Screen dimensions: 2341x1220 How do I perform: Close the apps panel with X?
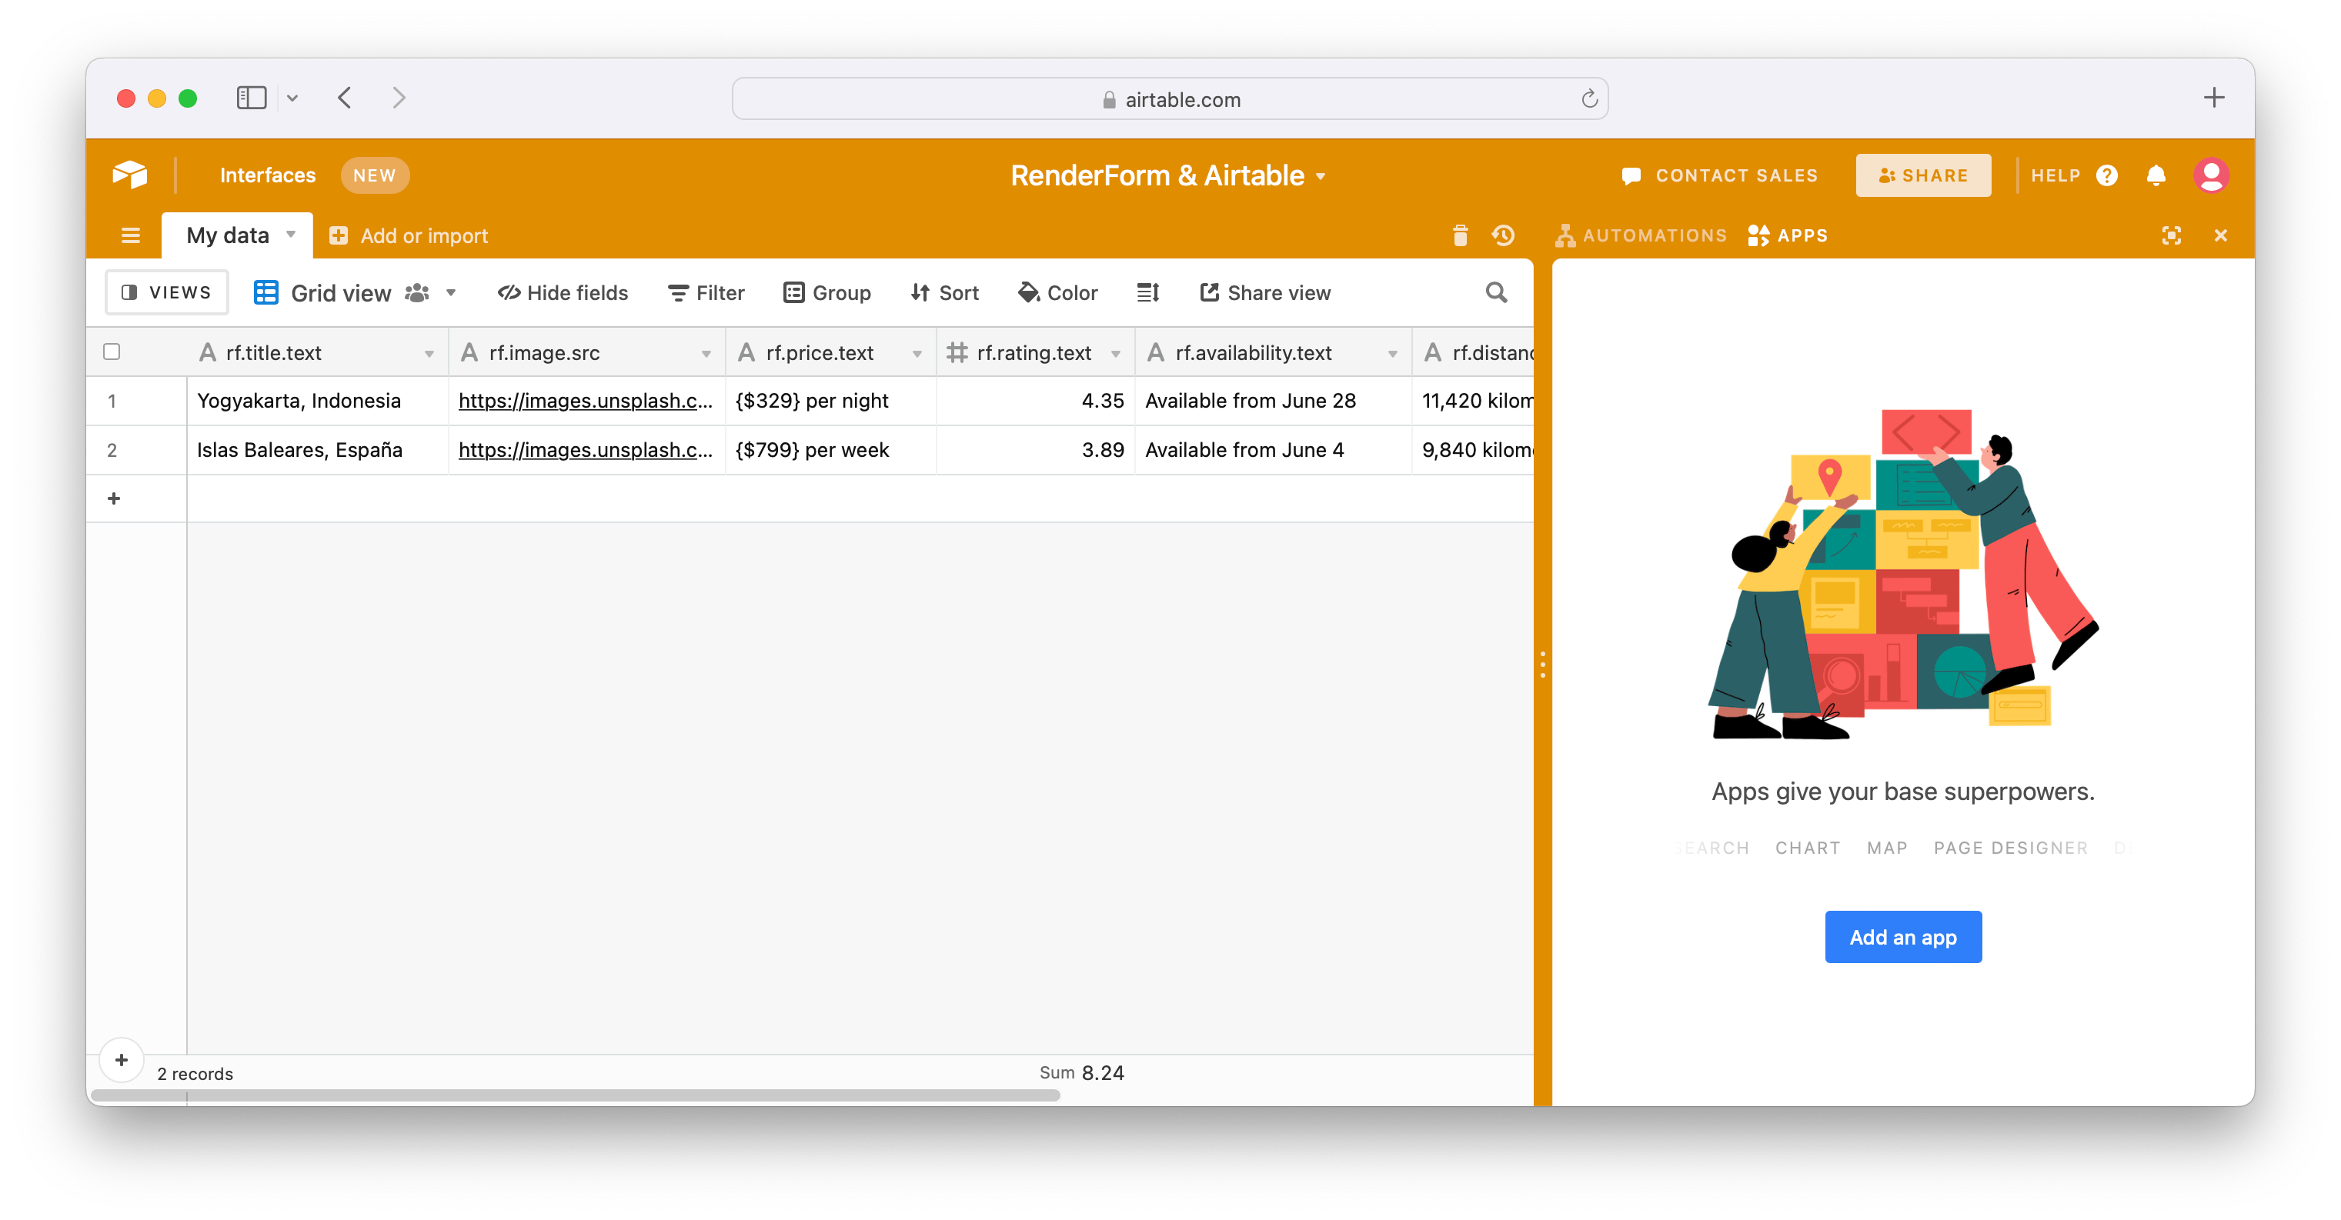click(x=2221, y=236)
